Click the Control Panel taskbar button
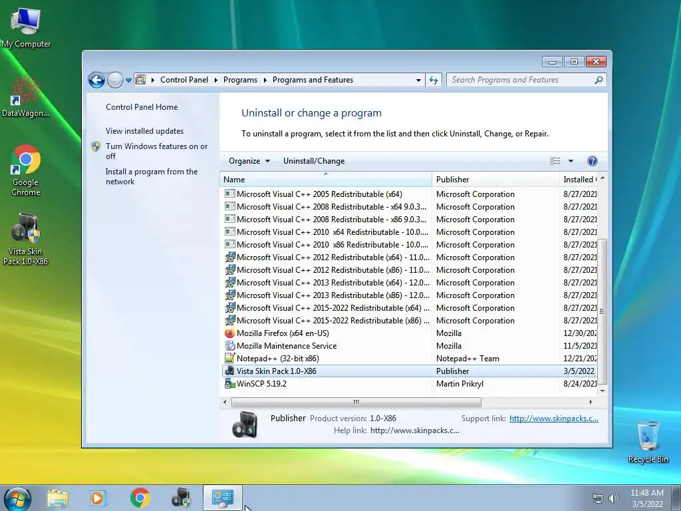This screenshot has height=511, width=681. tap(222, 498)
